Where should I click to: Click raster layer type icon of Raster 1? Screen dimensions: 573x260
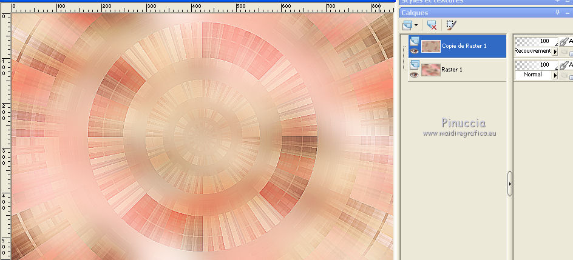pyautogui.click(x=414, y=65)
